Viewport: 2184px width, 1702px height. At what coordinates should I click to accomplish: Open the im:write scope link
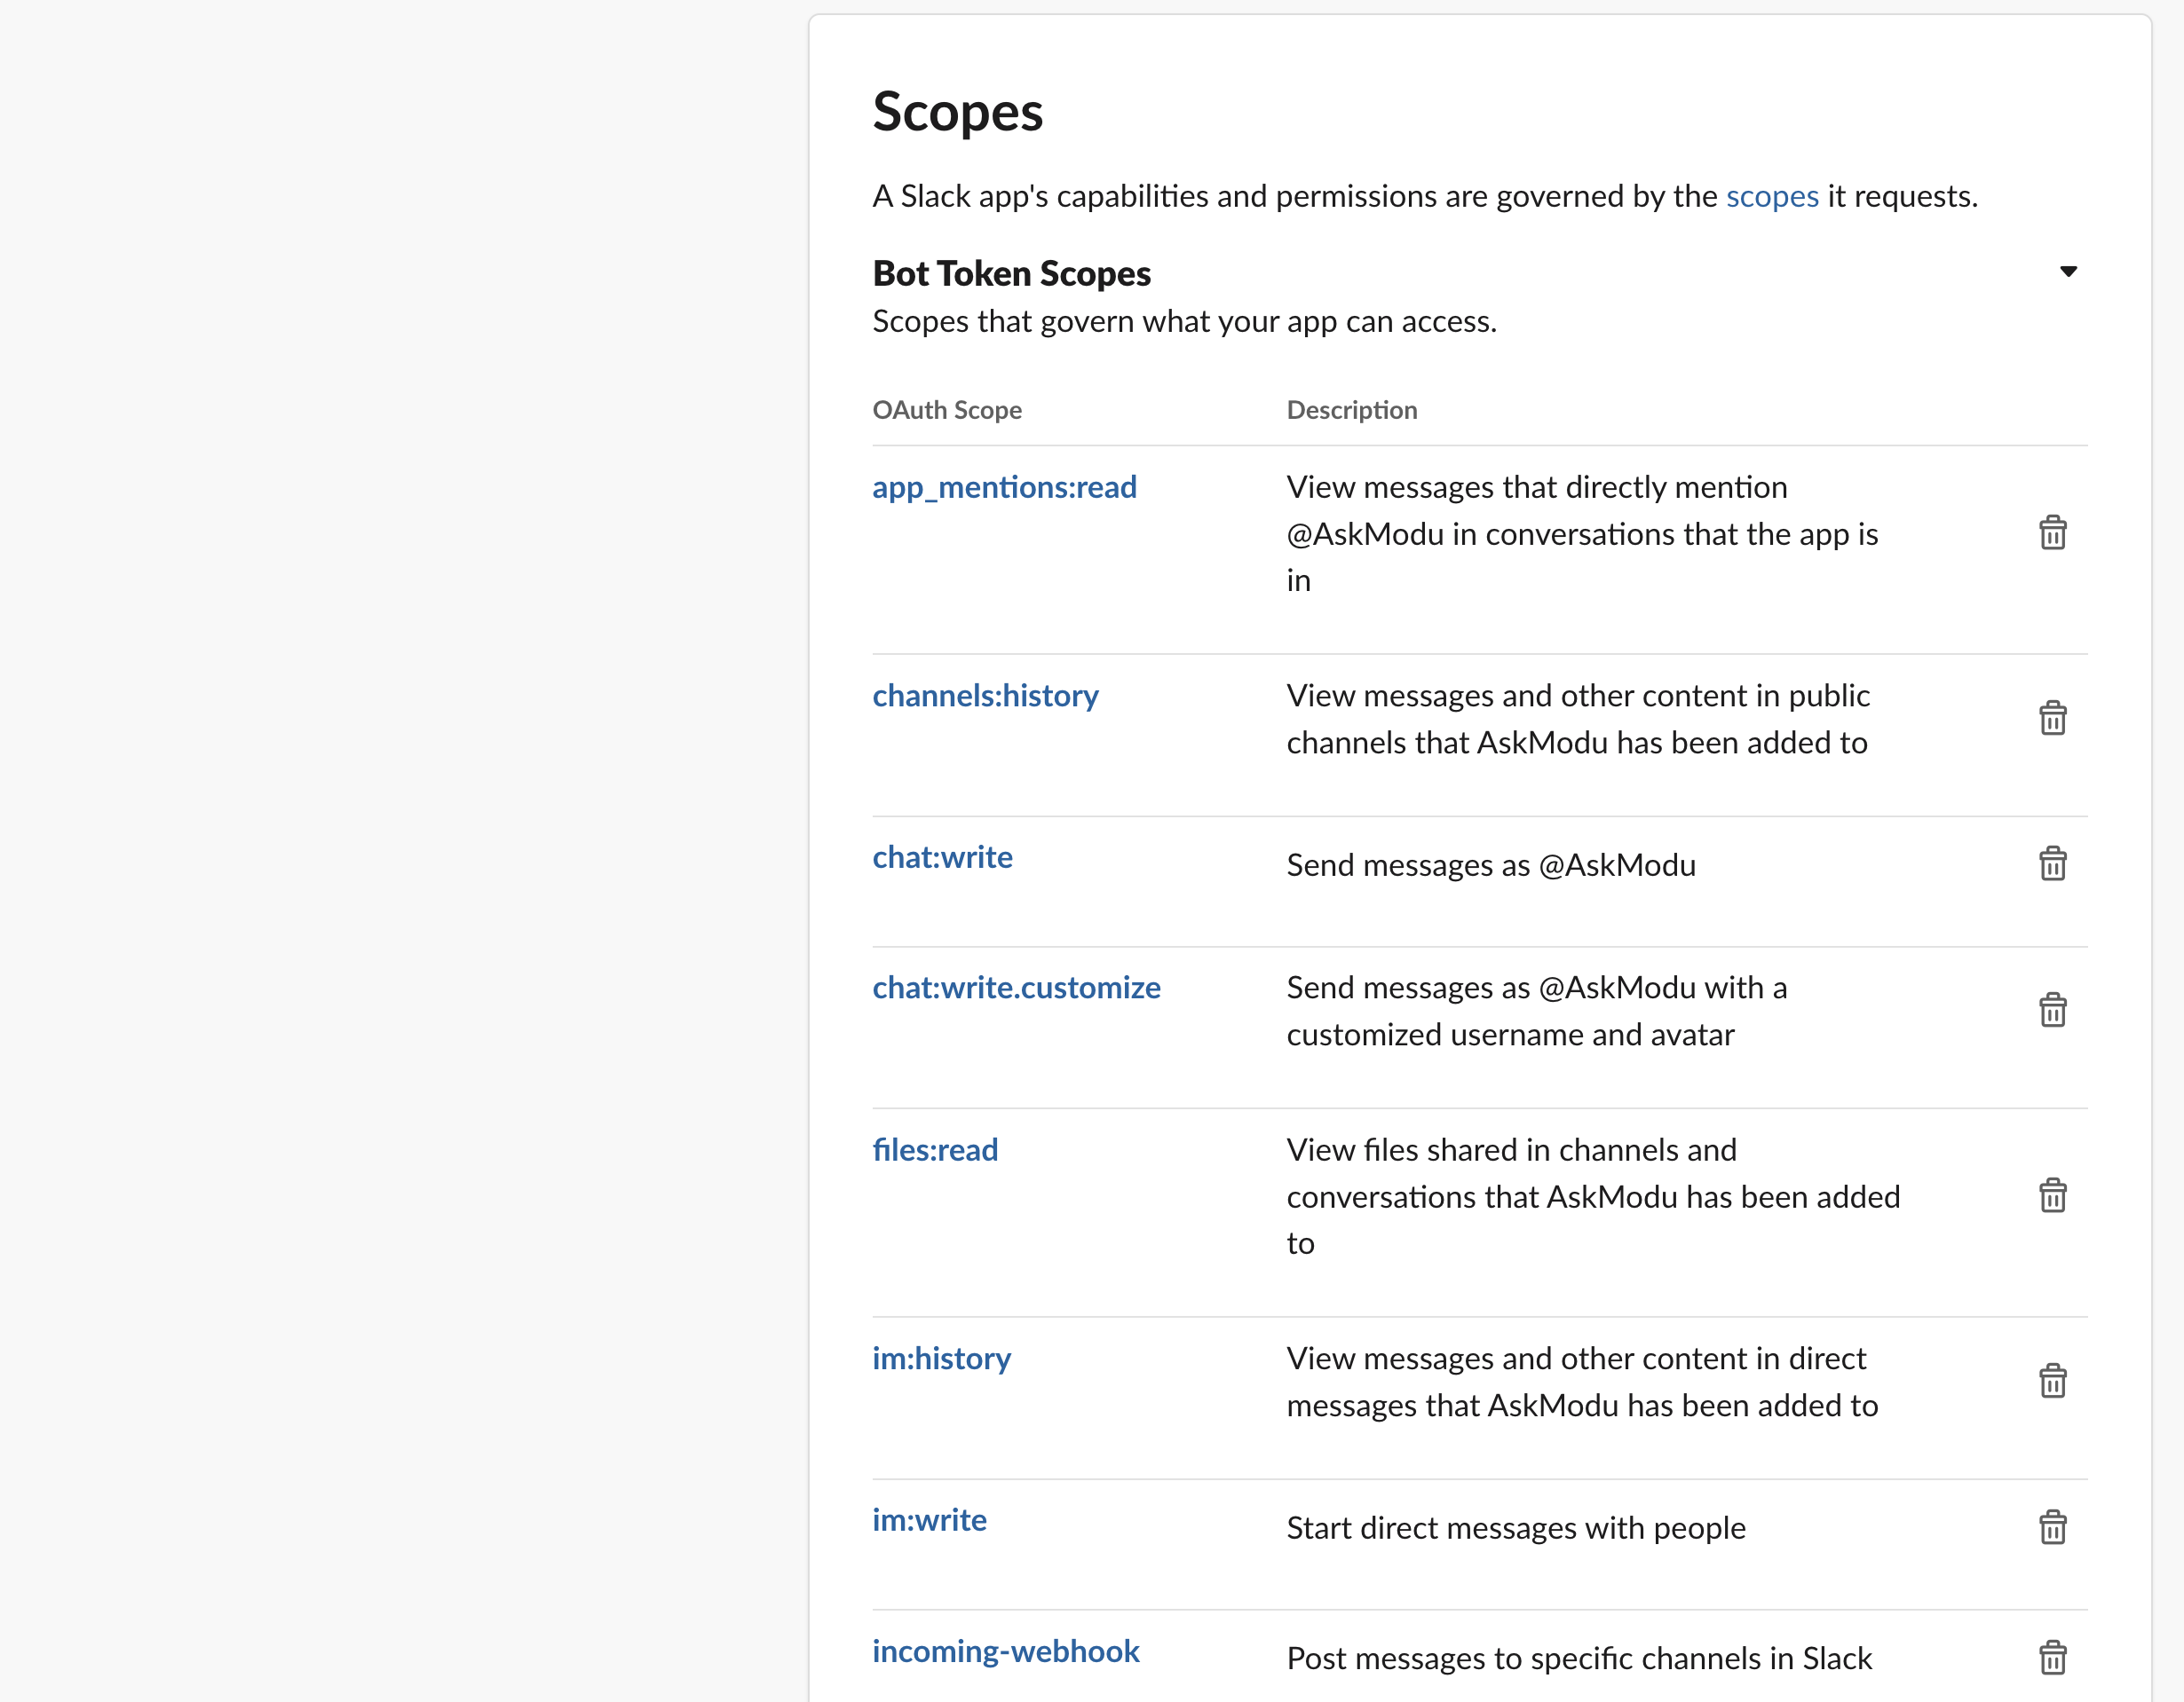click(x=929, y=1520)
